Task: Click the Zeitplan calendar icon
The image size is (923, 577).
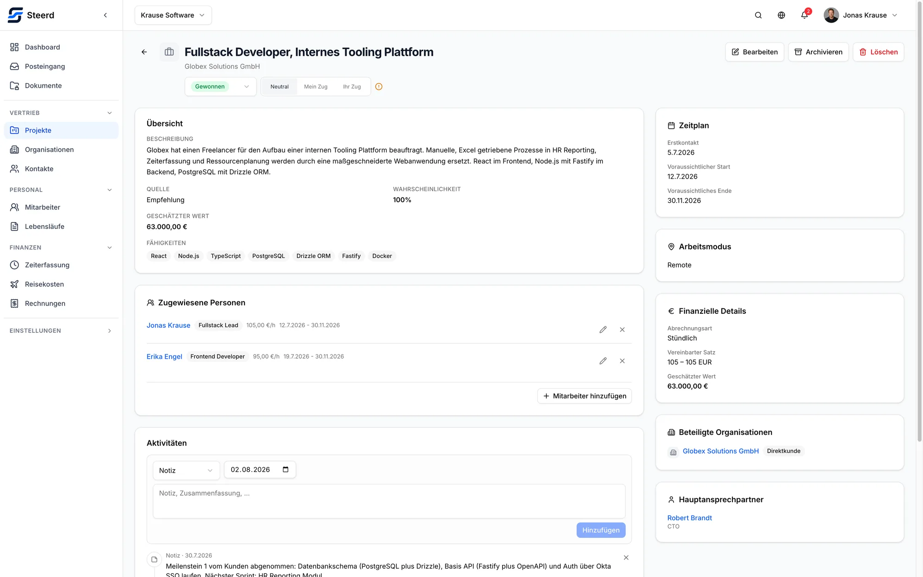Action: tap(671, 126)
